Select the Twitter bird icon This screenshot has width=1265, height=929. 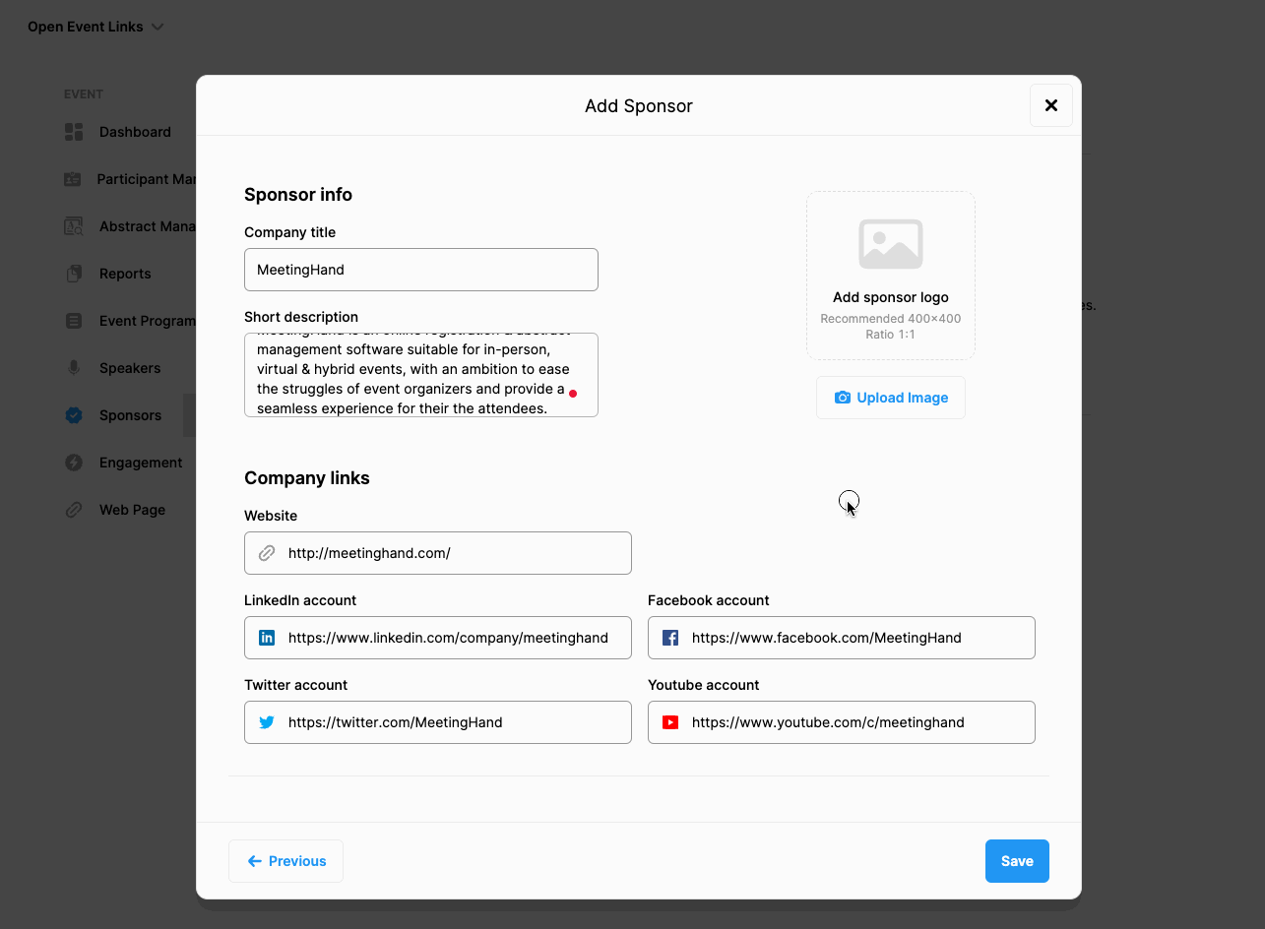point(266,722)
